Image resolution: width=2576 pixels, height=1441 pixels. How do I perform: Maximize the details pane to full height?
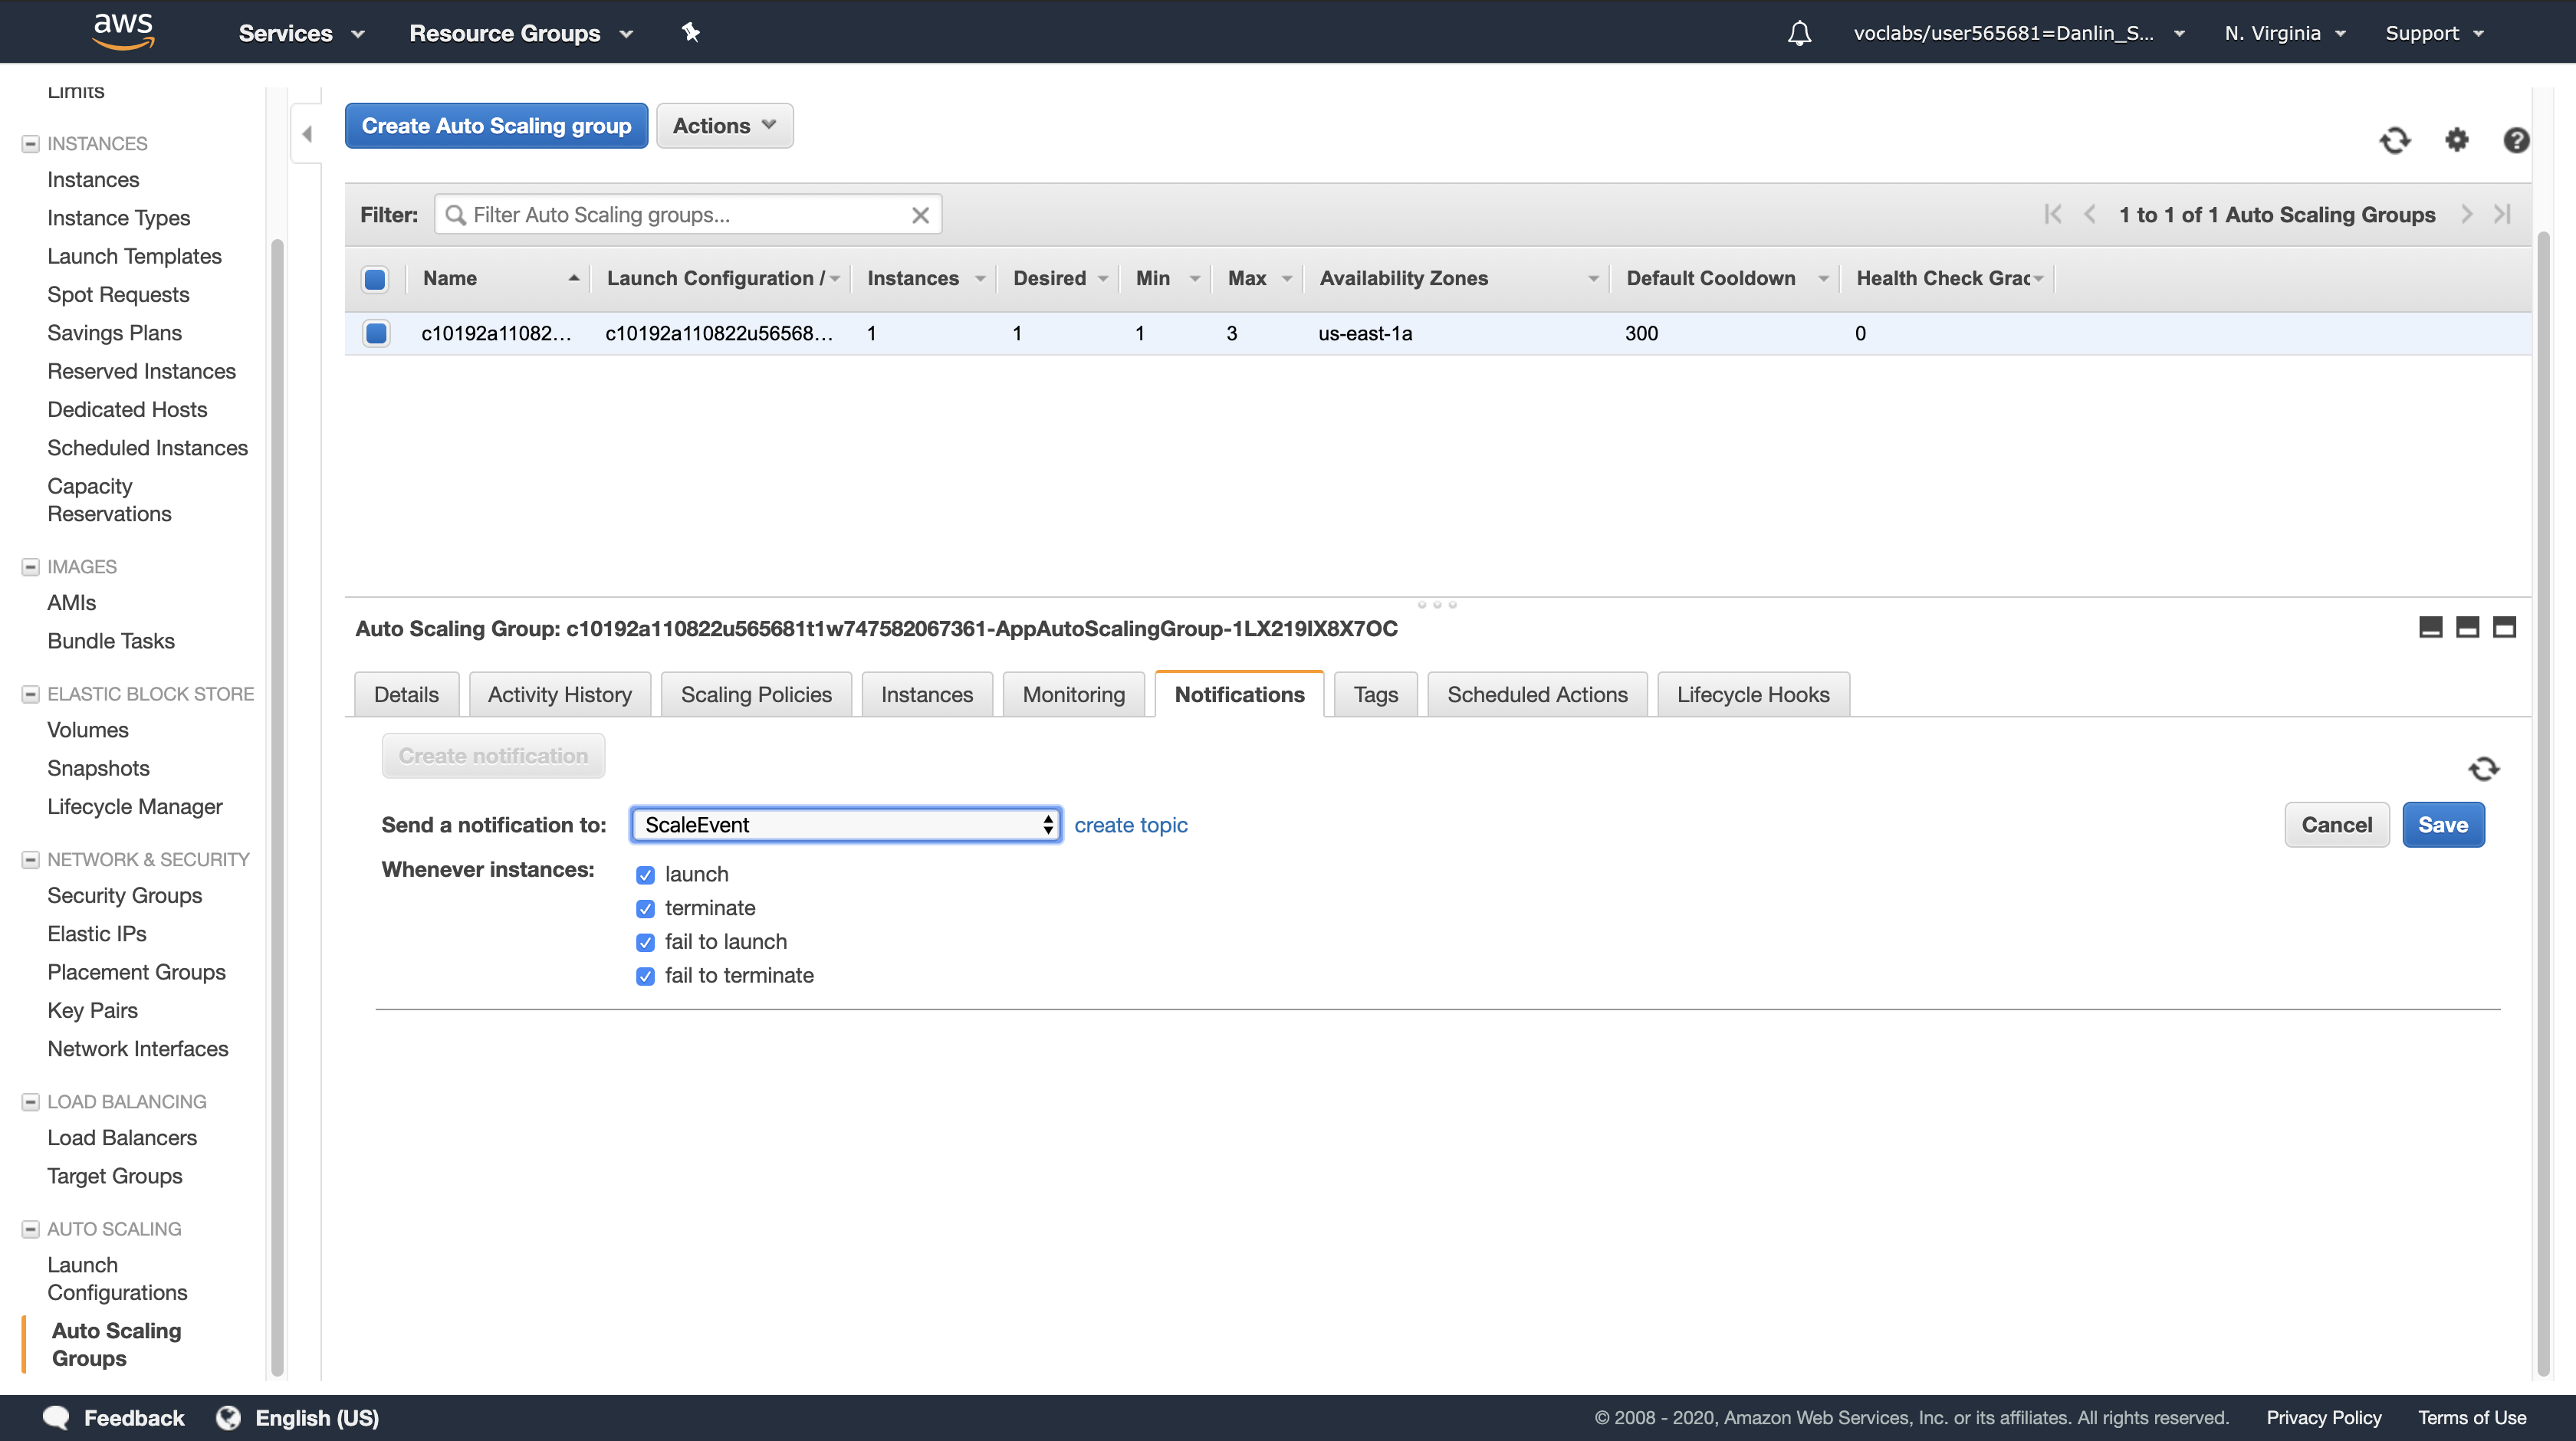pos(2504,627)
